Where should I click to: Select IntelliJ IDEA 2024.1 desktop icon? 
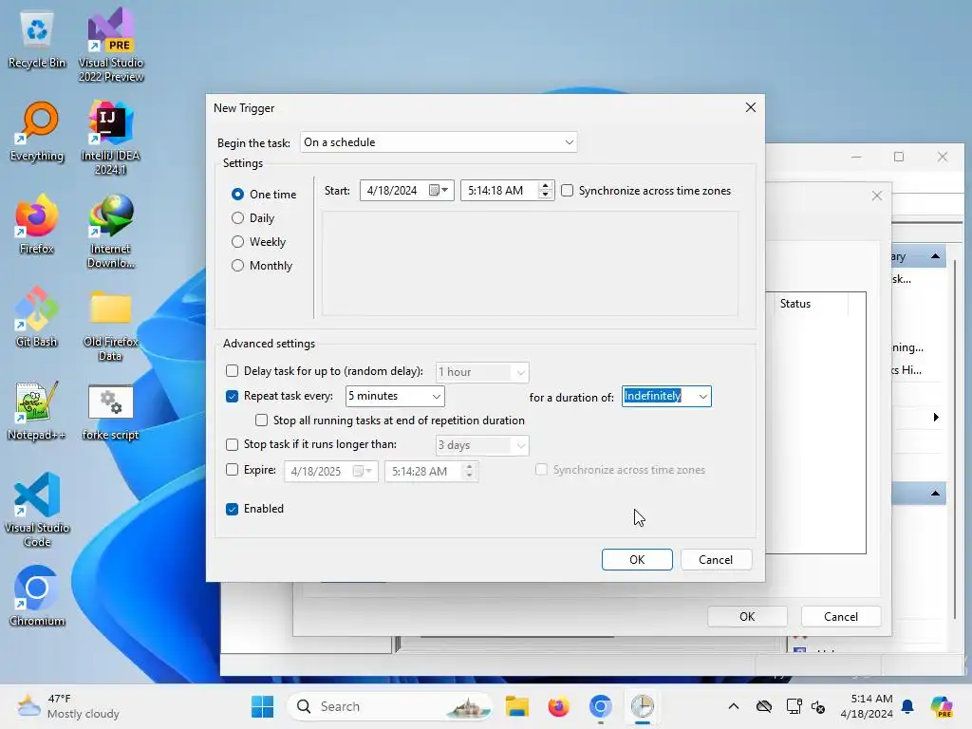click(111, 138)
